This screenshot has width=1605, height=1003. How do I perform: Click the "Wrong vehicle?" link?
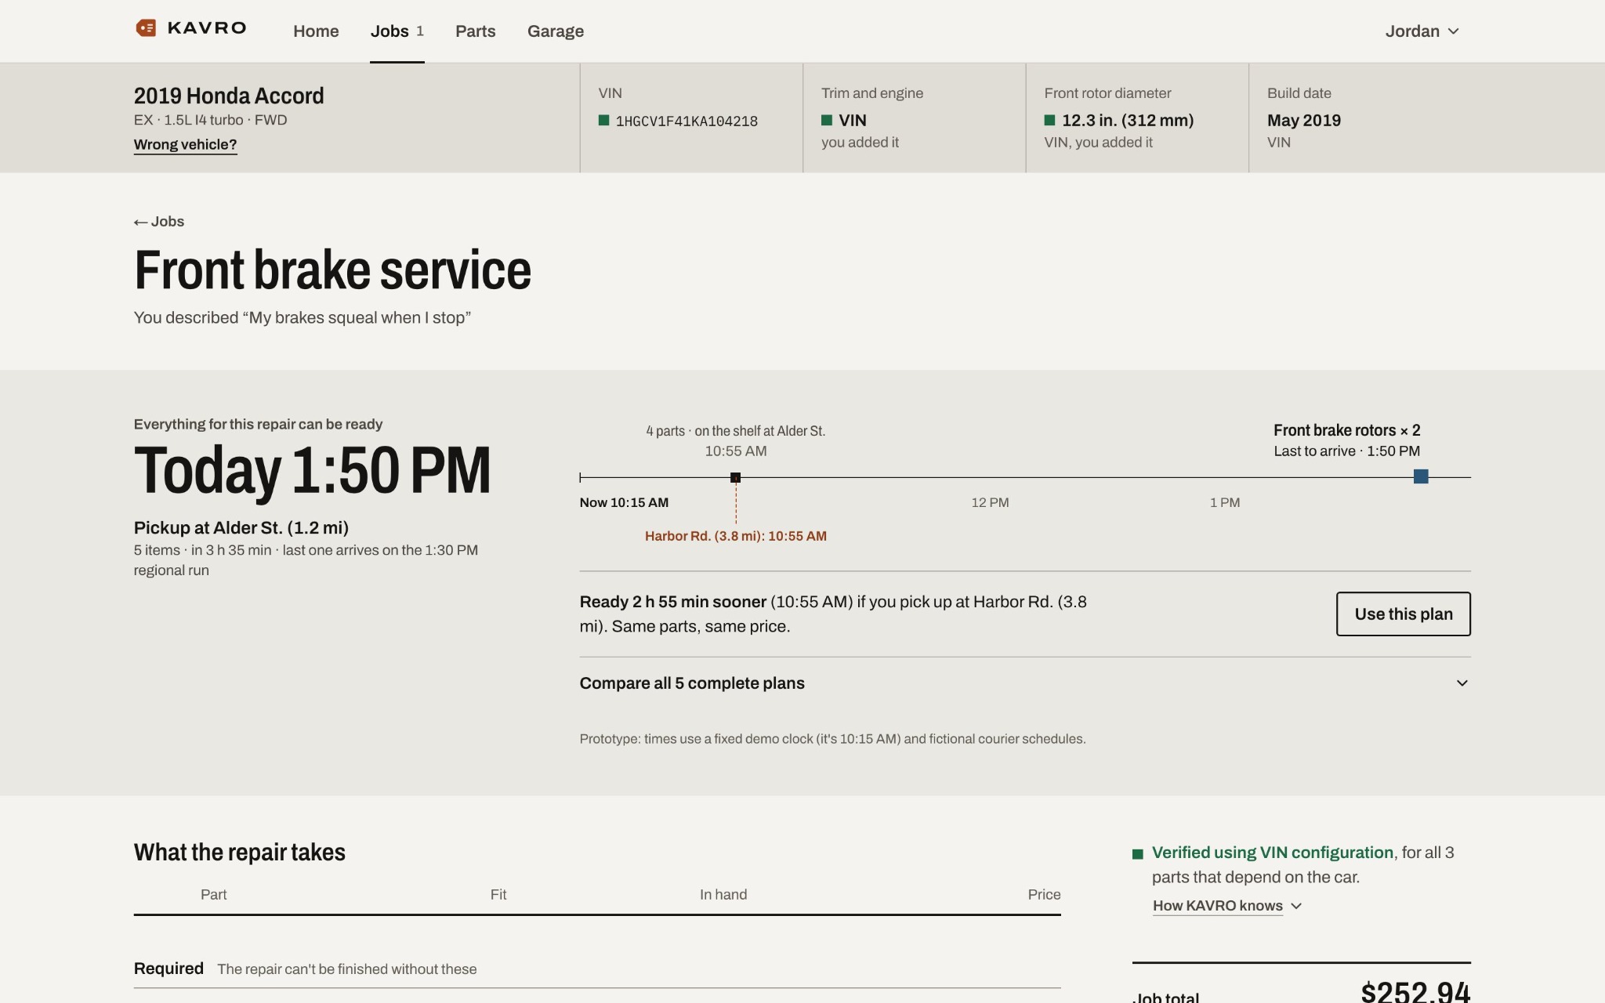[x=185, y=144]
